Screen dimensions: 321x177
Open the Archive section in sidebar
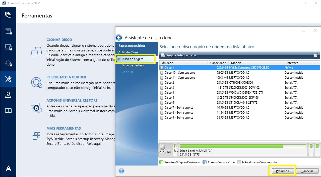pyautogui.click(x=8, y=31)
